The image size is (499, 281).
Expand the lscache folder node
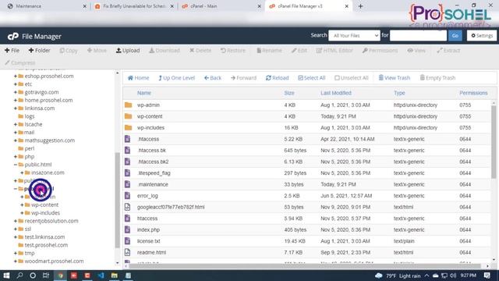[16, 124]
